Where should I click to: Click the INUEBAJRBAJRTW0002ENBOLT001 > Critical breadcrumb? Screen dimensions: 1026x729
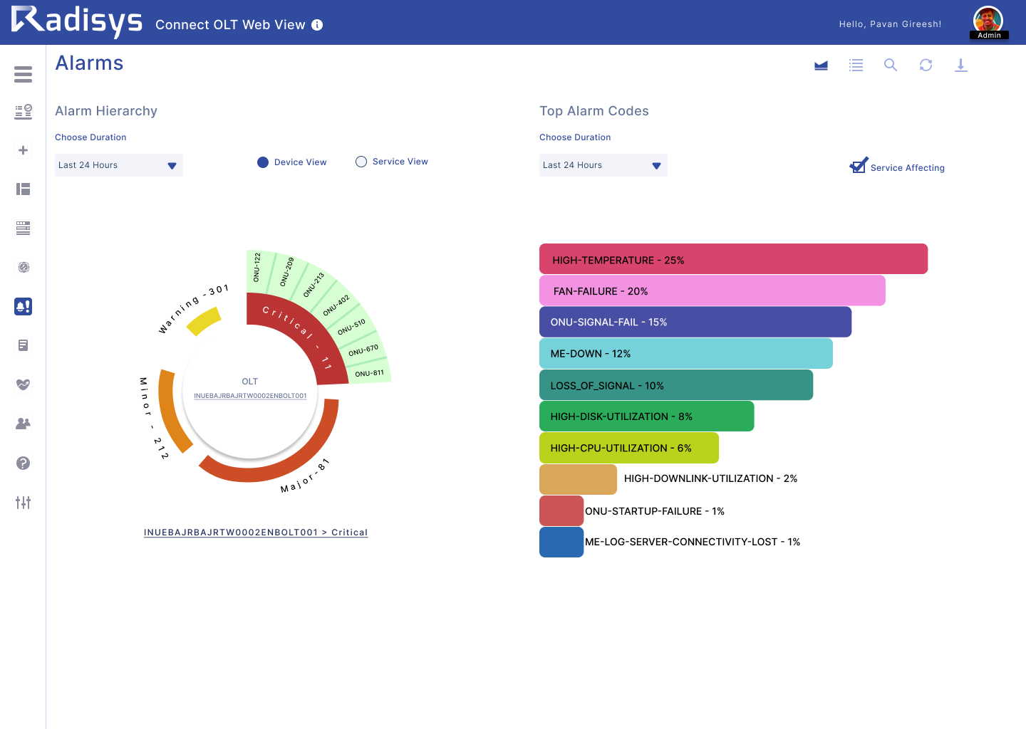[255, 533]
